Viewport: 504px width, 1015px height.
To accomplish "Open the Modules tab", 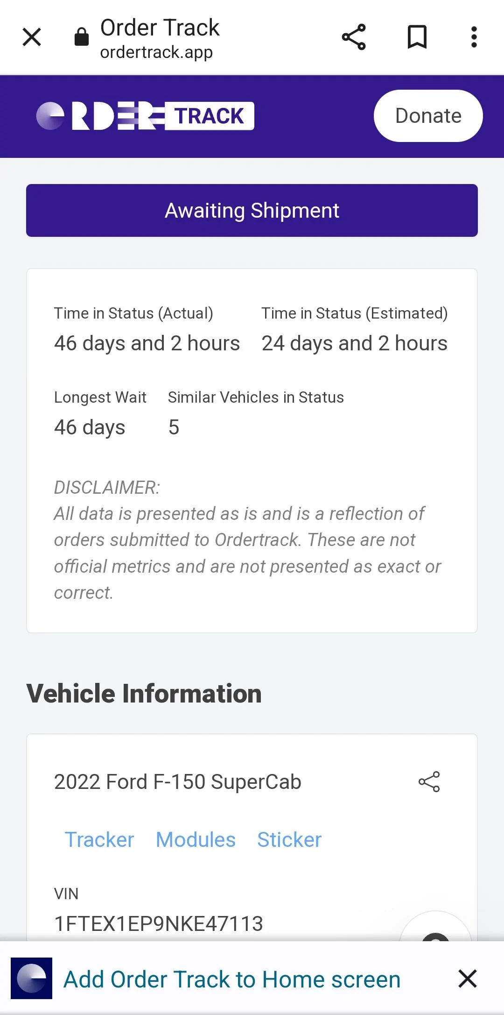I will (196, 839).
